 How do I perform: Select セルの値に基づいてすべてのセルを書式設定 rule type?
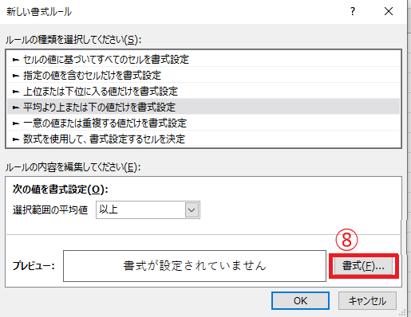[204, 59]
